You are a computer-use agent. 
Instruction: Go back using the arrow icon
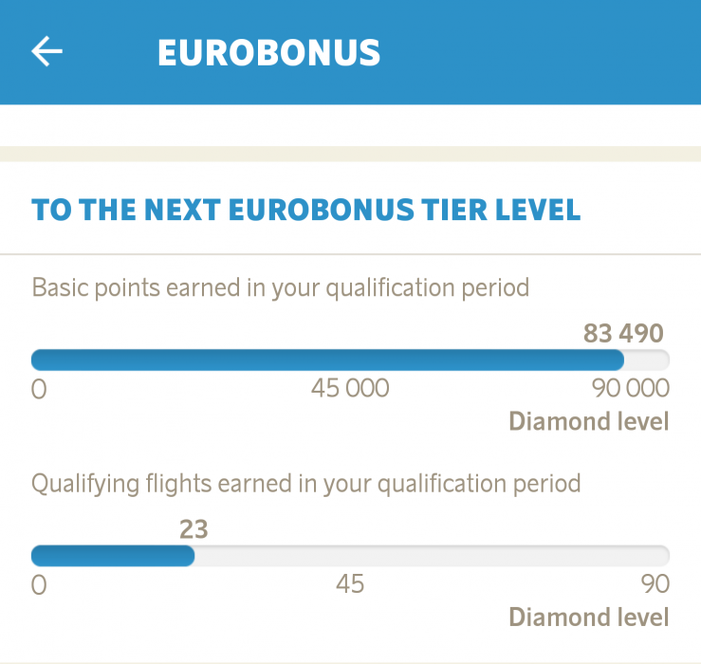point(46,51)
